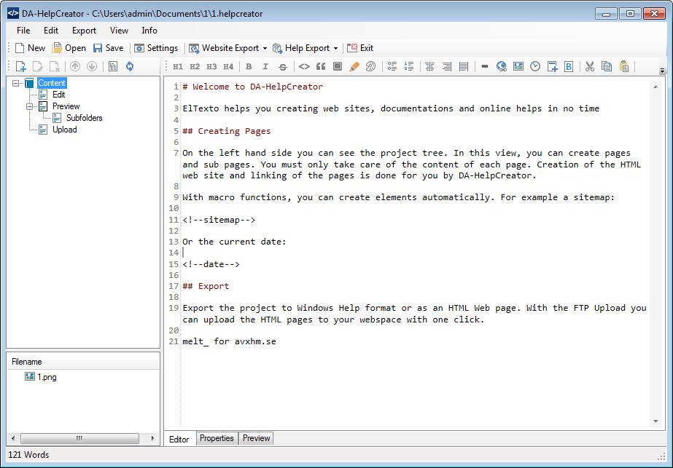
Task: Click the highlighter marker icon
Action: click(354, 66)
